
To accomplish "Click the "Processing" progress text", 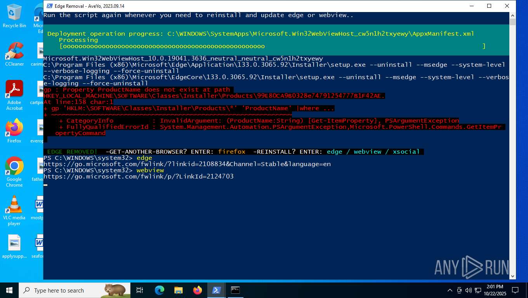I will coord(78,40).
